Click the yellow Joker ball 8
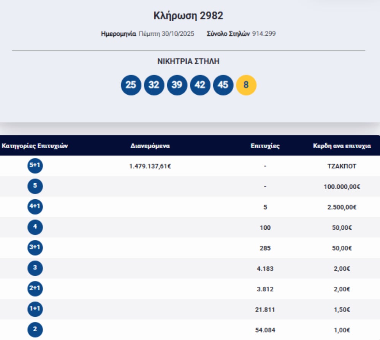This screenshot has height=340, width=380. pos(246,85)
